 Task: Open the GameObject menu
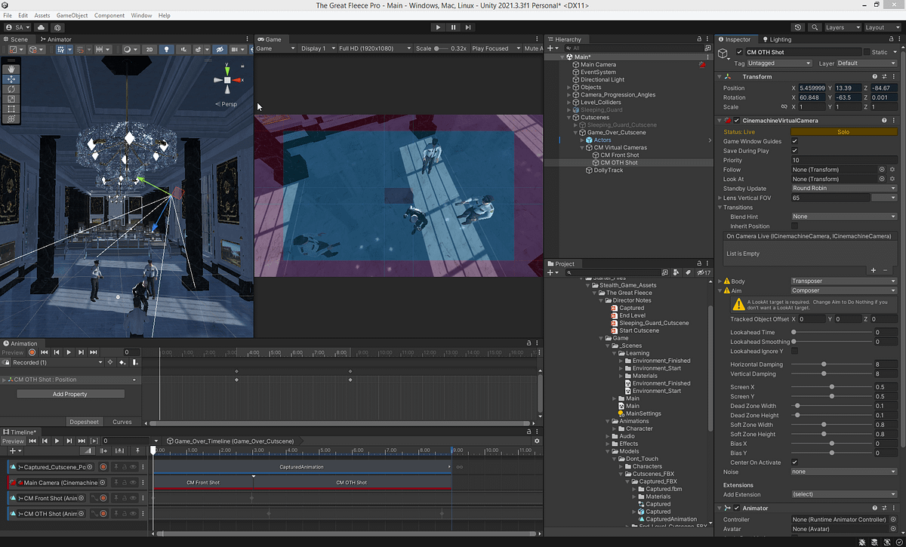pos(71,15)
